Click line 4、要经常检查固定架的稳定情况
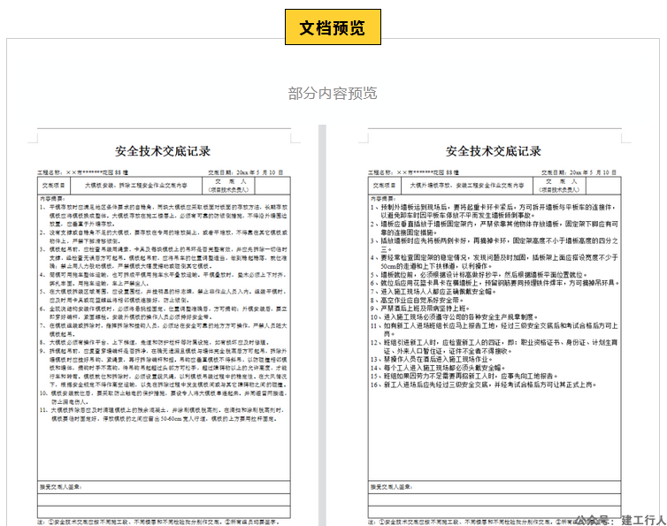 pos(494,262)
